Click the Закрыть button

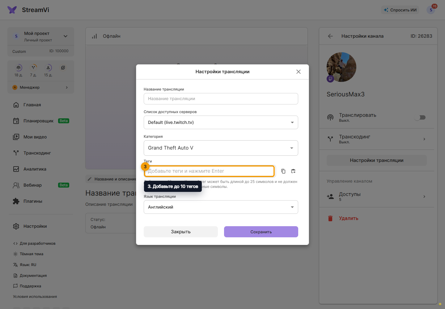[x=181, y=232]
